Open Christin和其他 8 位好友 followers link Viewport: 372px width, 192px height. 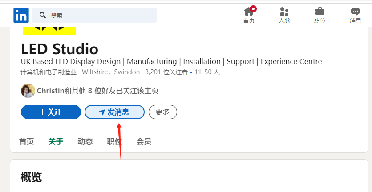click(x=97, y=91)
